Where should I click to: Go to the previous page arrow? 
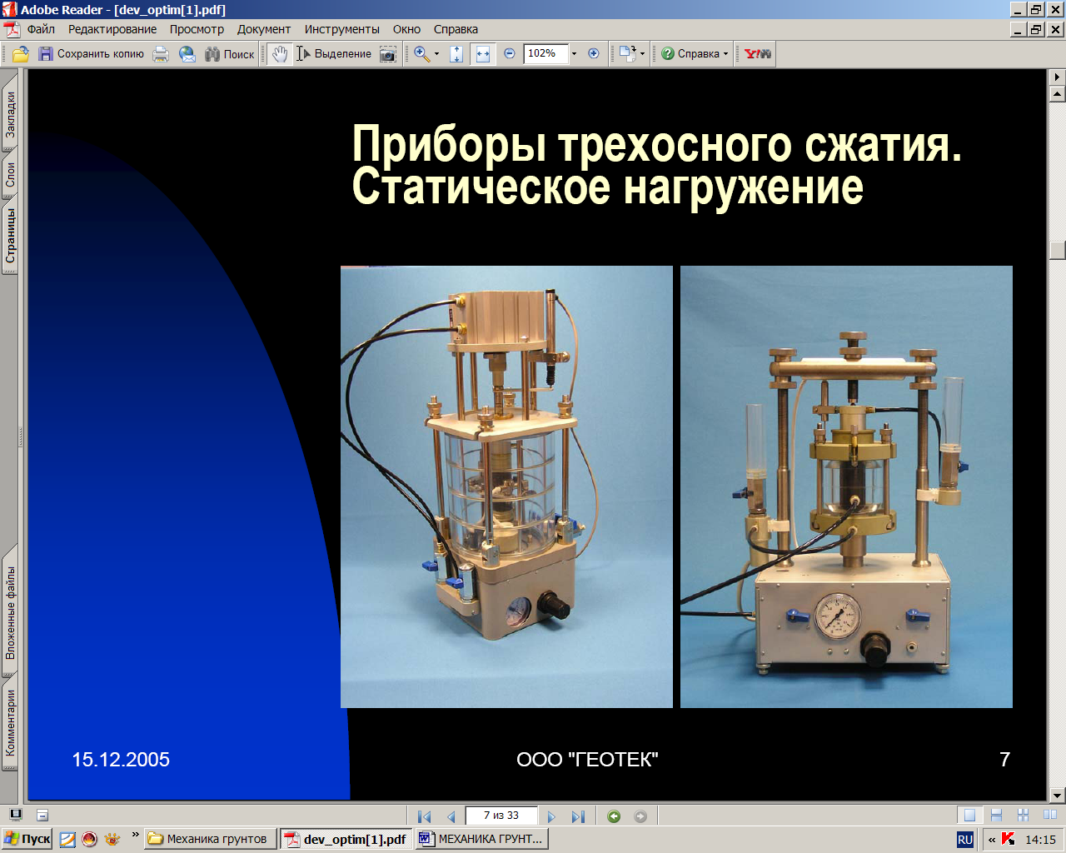pyautogui.click(x=451, y=816)
